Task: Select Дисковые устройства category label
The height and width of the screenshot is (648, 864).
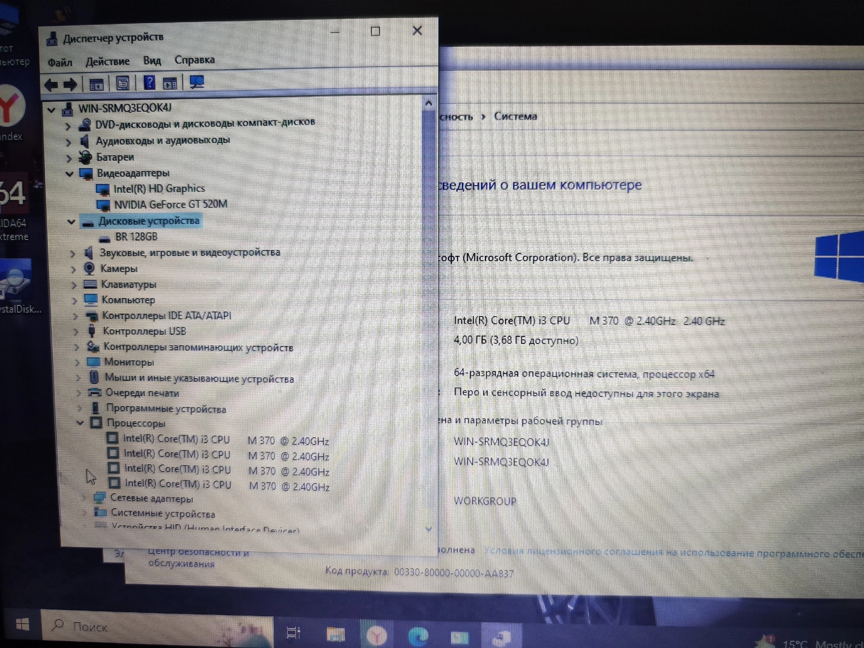Action: pos(149,221)
